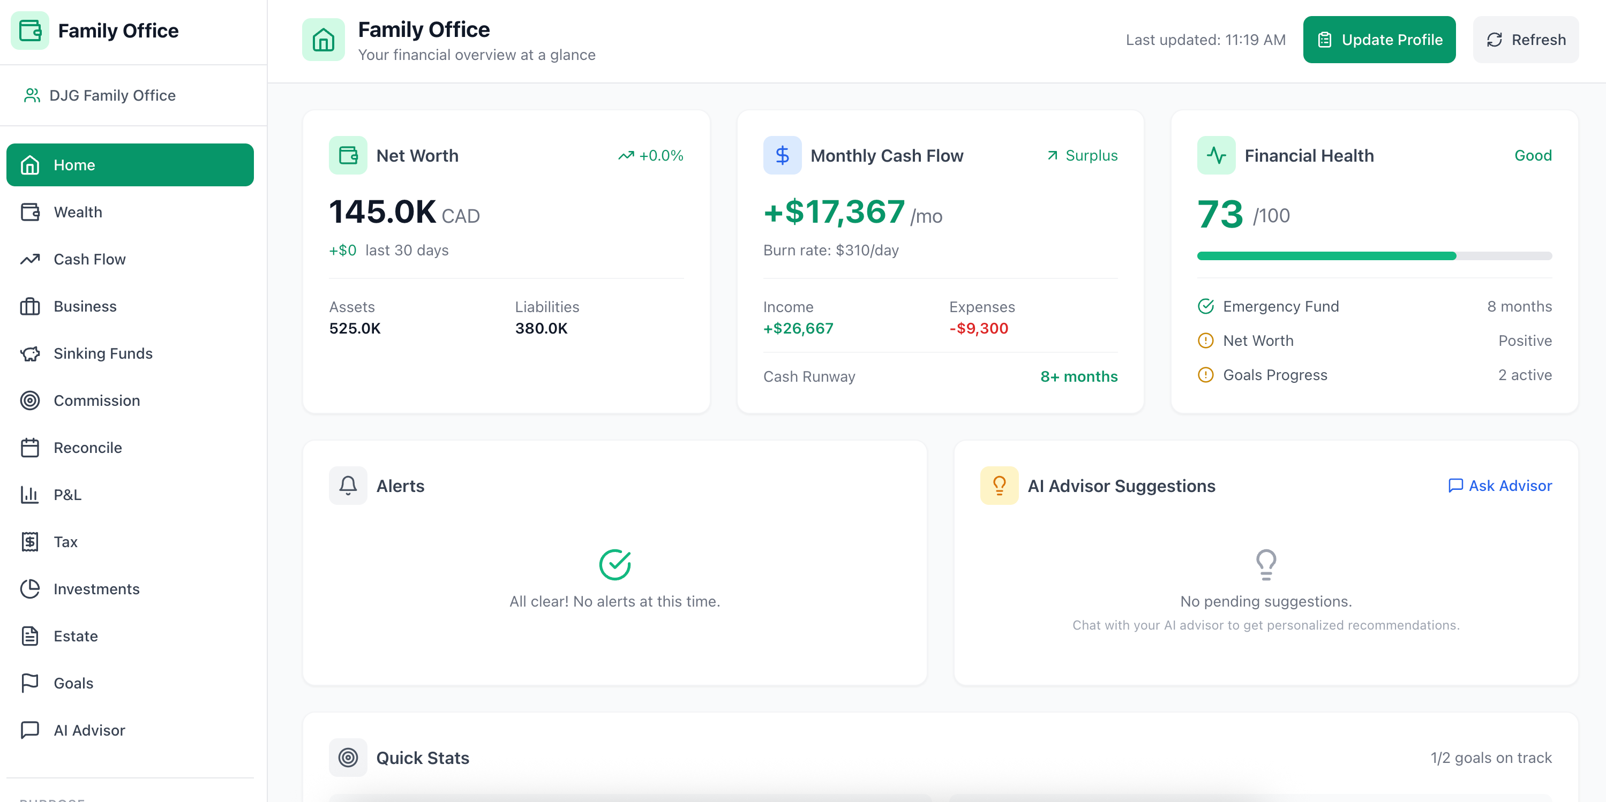Go to Cash Flow in sidebar

(x=89, y=259)
